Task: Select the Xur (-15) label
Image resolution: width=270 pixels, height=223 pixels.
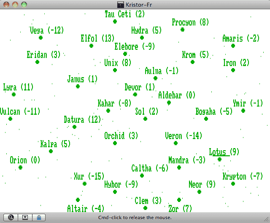Action: 89,176
